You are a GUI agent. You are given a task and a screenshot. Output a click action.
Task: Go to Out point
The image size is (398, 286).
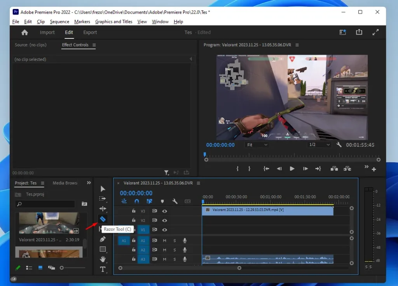318,169
